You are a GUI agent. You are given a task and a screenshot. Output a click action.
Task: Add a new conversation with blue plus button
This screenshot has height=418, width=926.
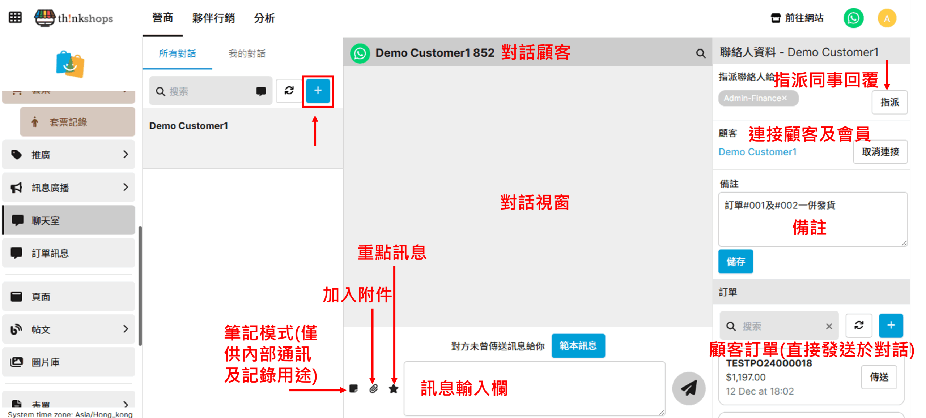click(x=318, y=90)
